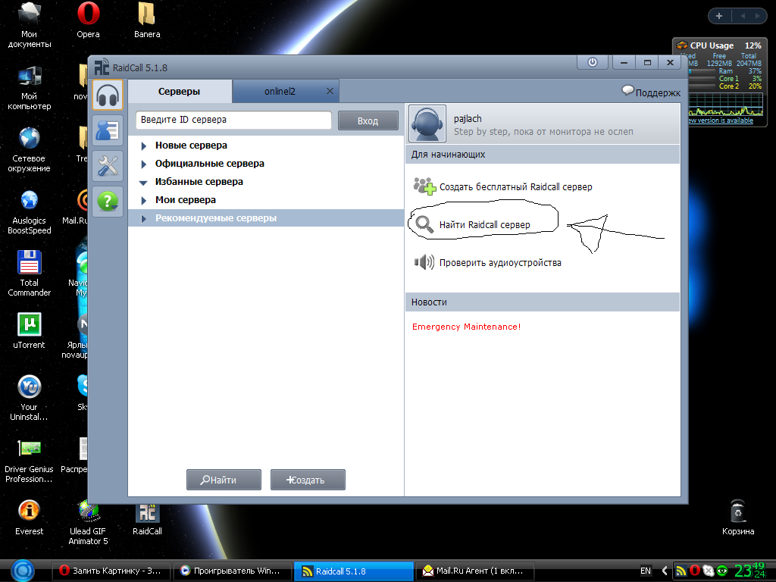Viewport: 776px width, 582px height.
Task: Select Мой компьютер desktop icon
Action: coord(30,86)
